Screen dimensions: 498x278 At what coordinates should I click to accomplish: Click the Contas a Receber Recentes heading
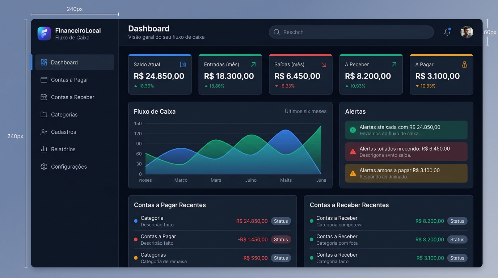(349, 205)
